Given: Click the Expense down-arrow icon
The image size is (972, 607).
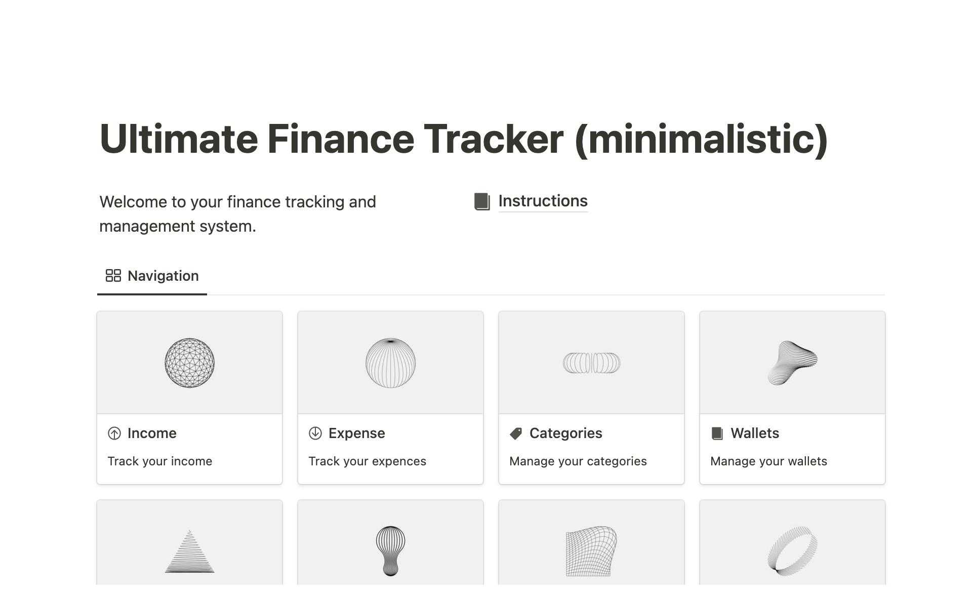Looking at the screenshot, I should (315, 433).
